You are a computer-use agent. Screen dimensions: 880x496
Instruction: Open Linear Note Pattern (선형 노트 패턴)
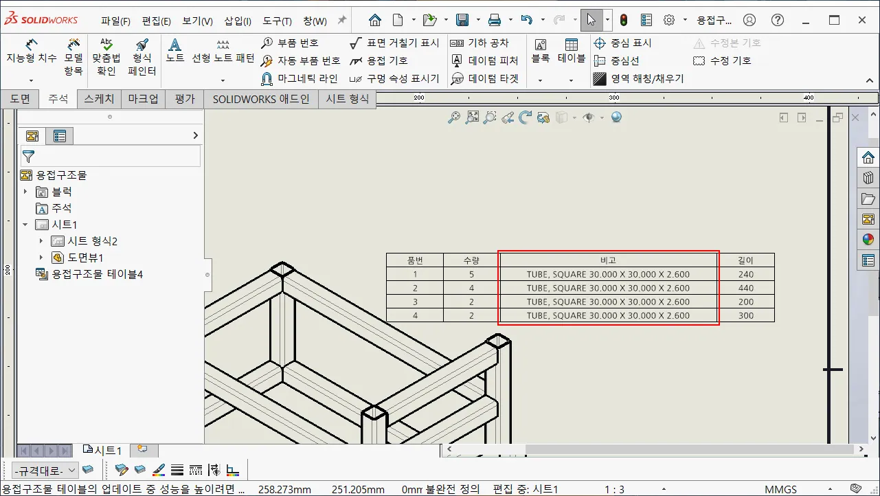[x=223, y=52]
